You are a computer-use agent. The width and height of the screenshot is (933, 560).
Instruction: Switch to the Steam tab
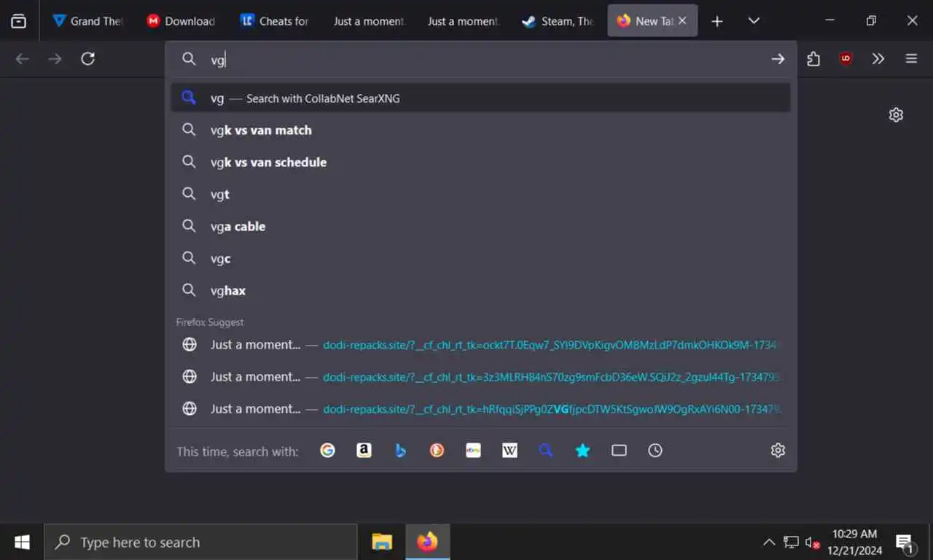[558, 21]
